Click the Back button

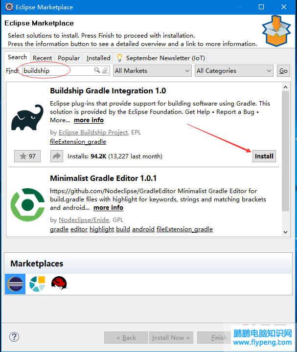tap(126, 337)
